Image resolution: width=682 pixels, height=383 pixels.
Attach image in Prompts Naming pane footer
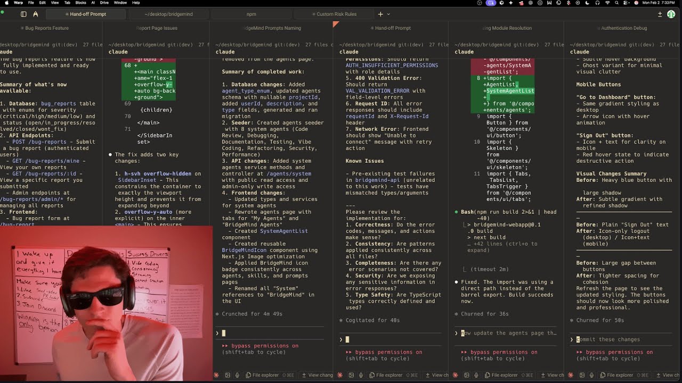pyautogui.click(x=228, y=375)
